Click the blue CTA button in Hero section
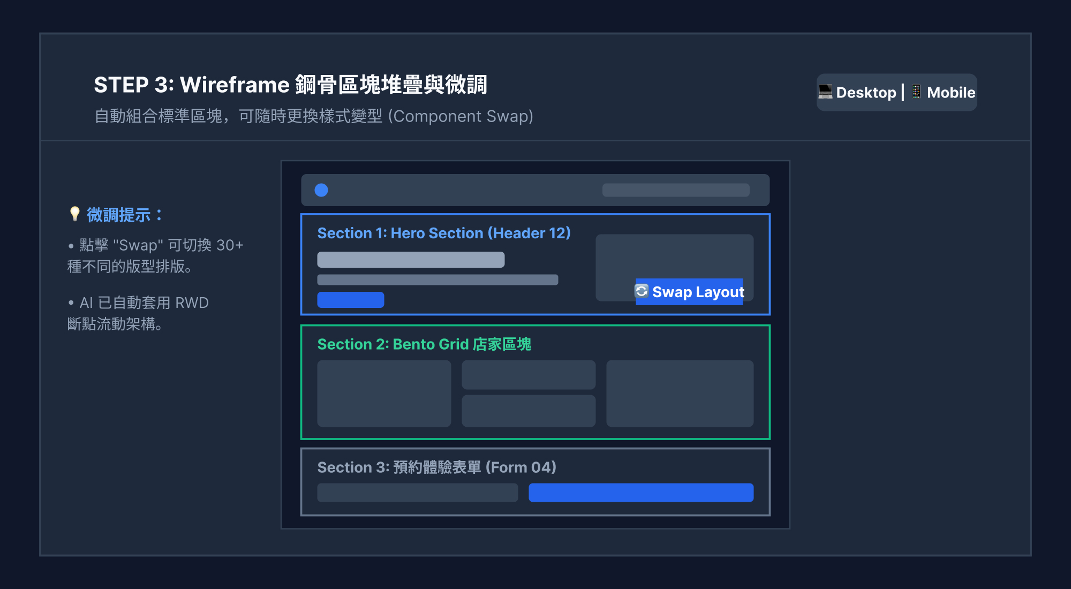This screenshot has height=589, width=1071. point(351,300)
